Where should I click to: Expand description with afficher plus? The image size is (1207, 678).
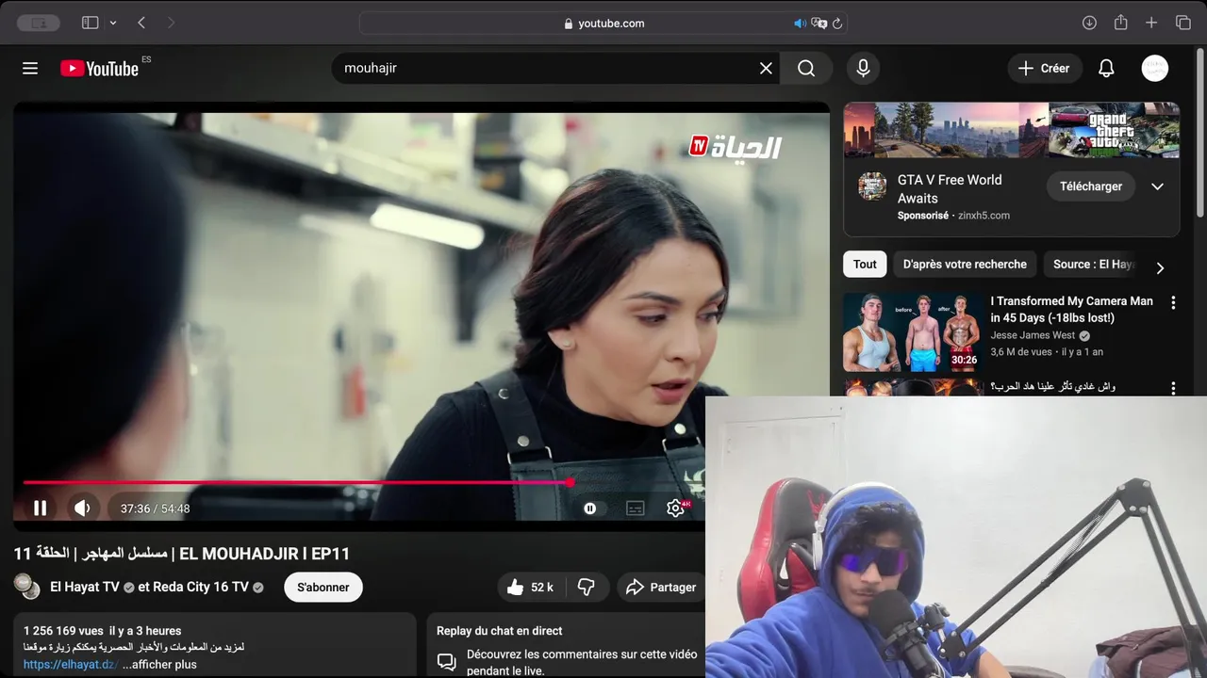click(159, 664)
